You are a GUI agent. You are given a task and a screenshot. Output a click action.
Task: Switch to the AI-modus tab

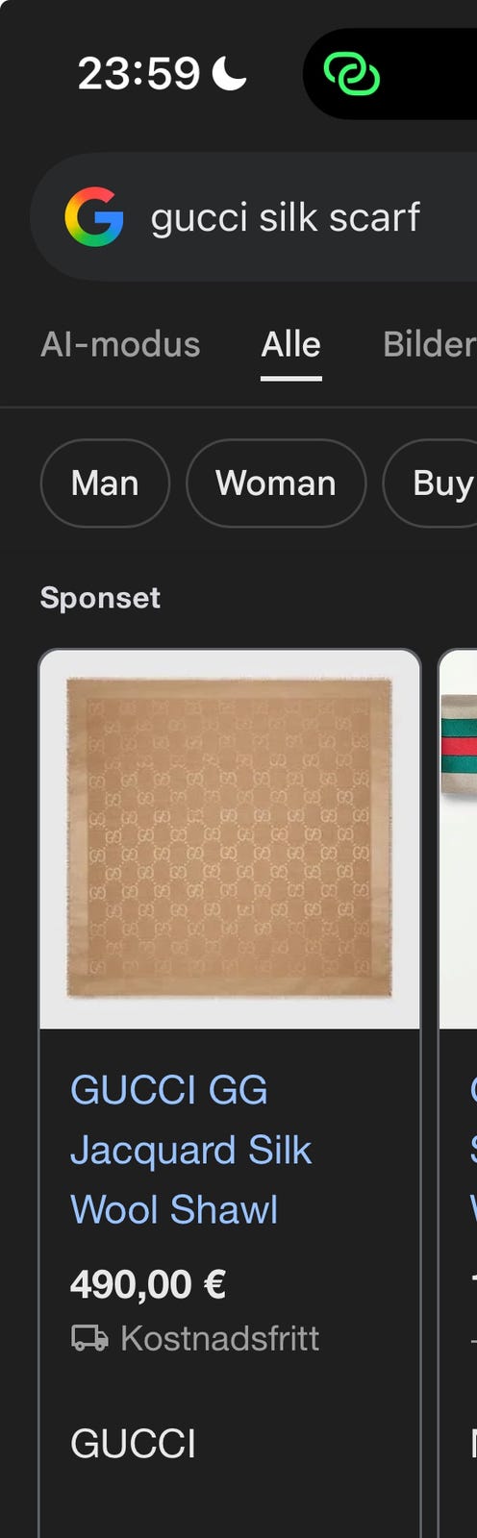point(120,344)
